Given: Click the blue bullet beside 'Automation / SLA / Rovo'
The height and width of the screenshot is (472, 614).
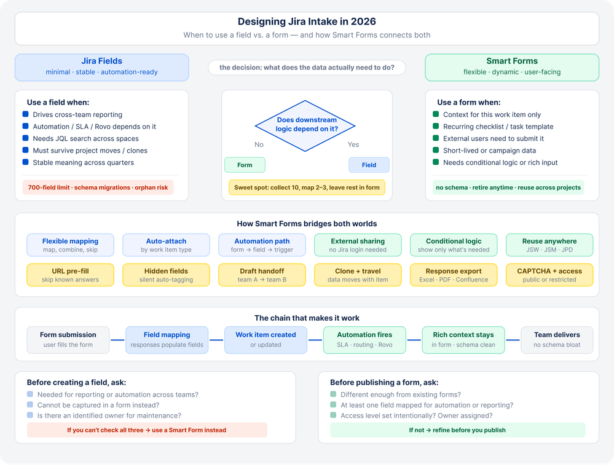Looking at the screenshot, I should pos(25,126).
